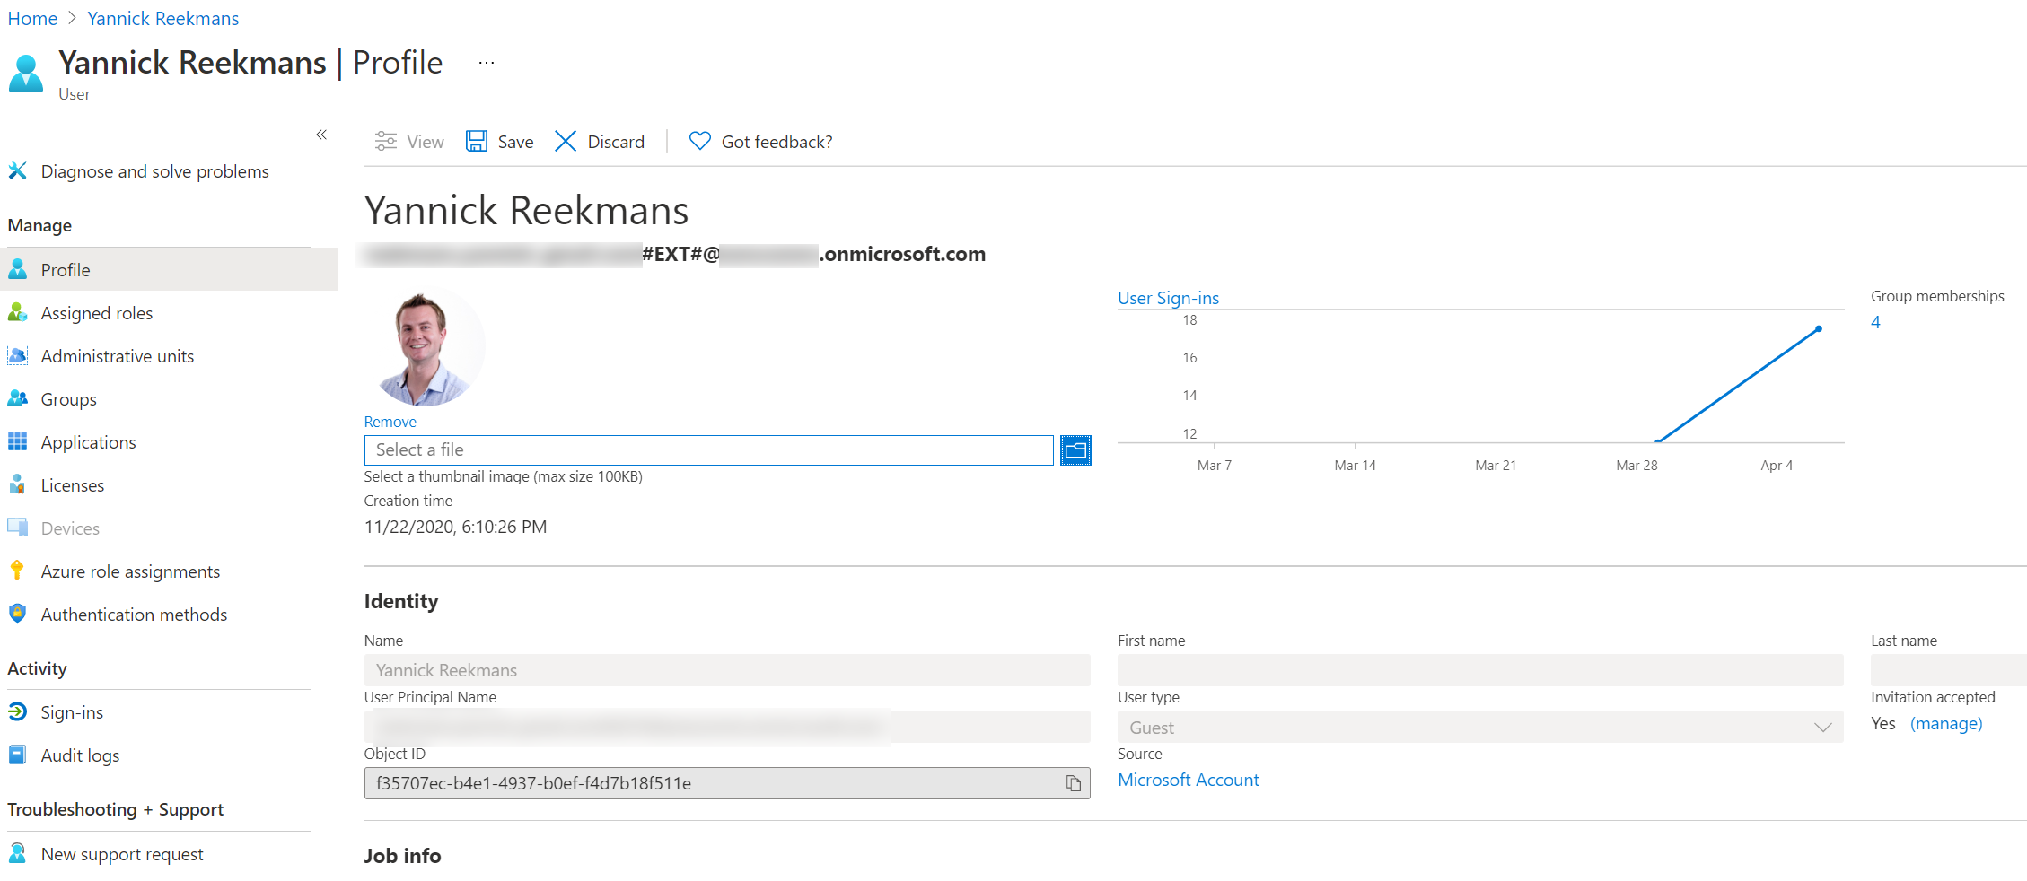The height and width of the screenshot is (881, 2027).
Task: Click the feedback heart icon
Action: coord(700,142)
